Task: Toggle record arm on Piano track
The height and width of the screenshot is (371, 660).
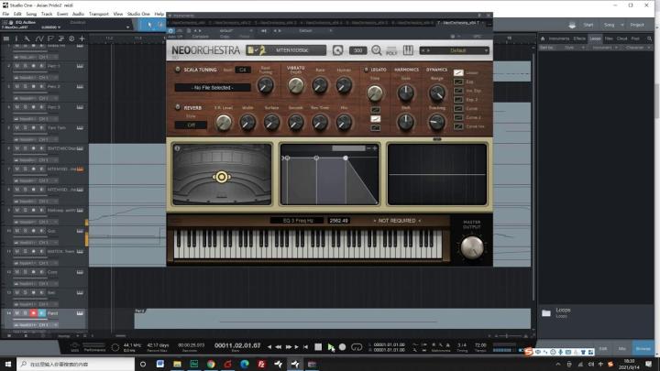Action: [x=33, y=313]
